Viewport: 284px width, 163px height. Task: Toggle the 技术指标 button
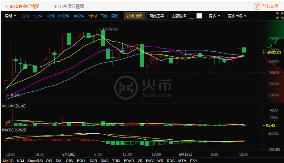[x=134, y=16]
